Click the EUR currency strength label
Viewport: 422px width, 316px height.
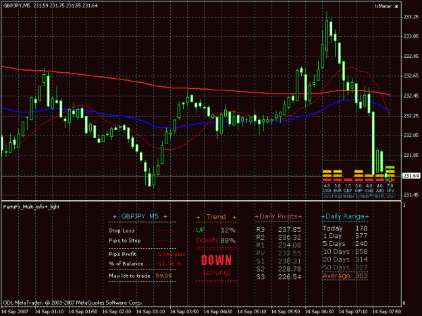(337, 191)
